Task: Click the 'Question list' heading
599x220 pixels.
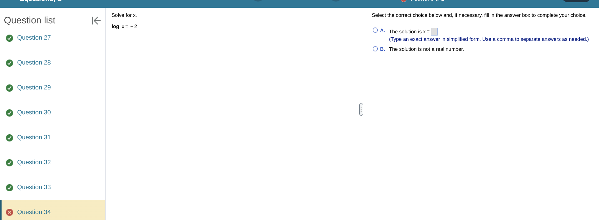Action: click(x=30, y=20)
